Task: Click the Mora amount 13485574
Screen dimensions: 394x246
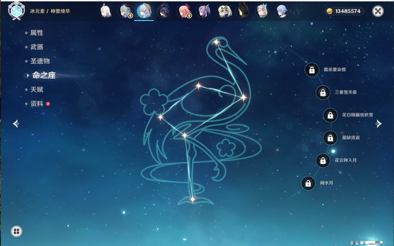Action: coord(348,11)
